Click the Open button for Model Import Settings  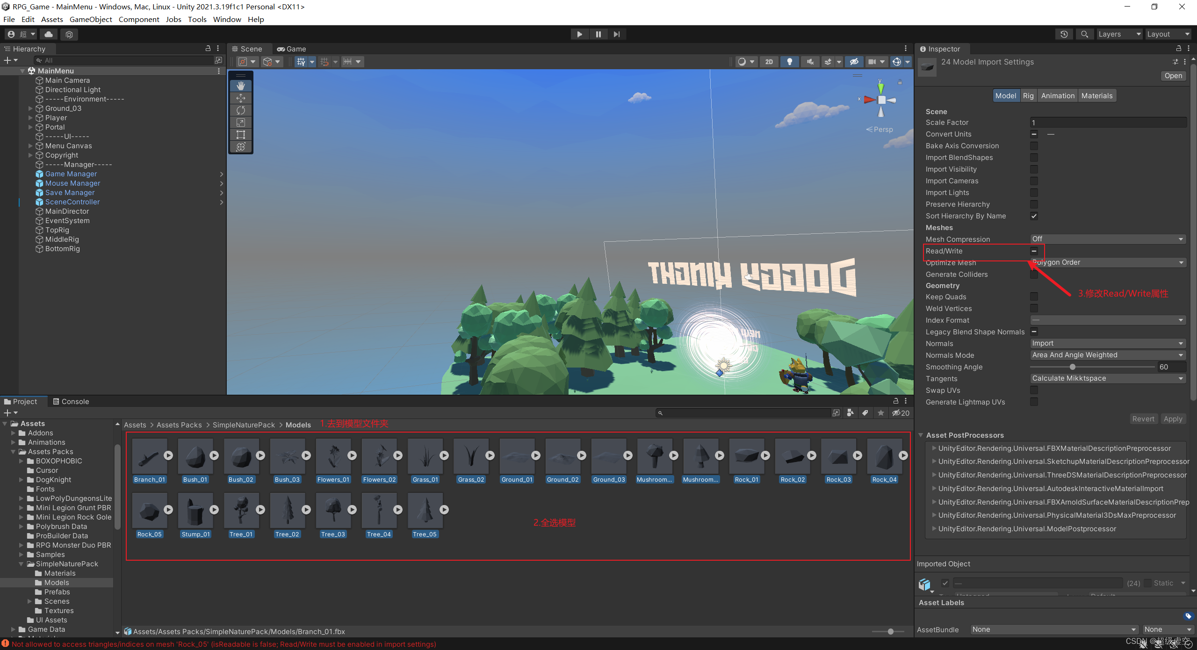(1173, 75)
